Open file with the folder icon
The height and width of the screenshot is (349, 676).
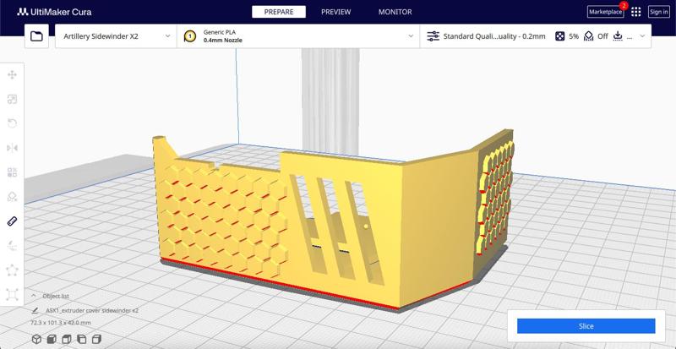pos(36,36)
